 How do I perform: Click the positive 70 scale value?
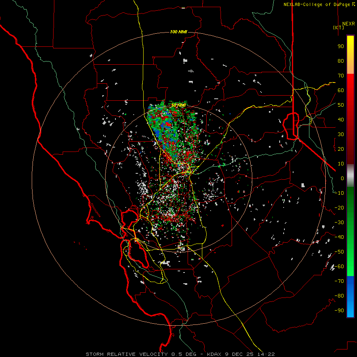pos(341,76)
